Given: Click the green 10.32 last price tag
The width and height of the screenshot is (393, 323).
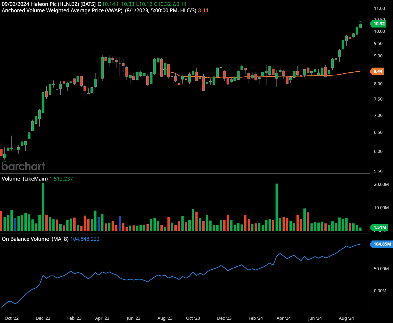Looking at the screenshot, I should pyautogui.click(x=378, y=24).
